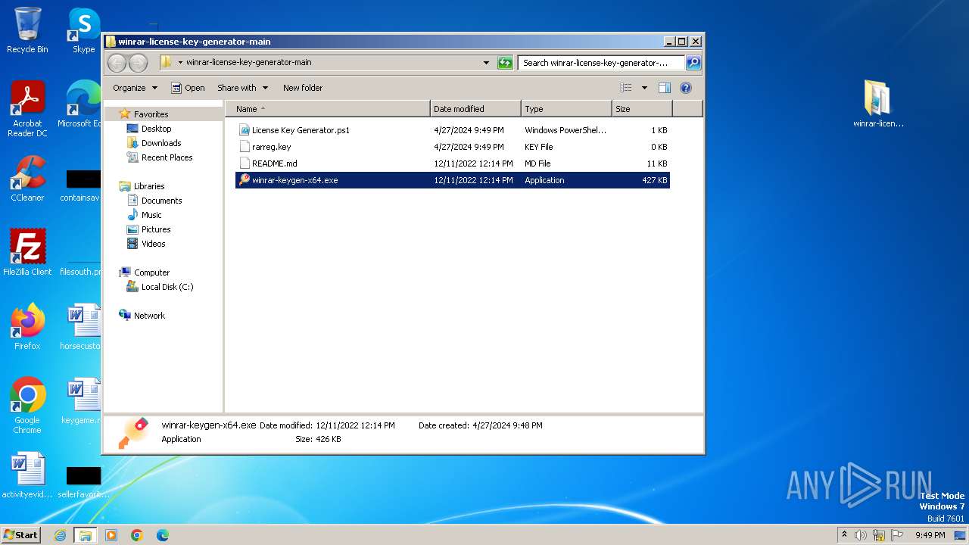Click the search box in Explorer
Screen dimensions: 969x545
click(x=602, y=63)
